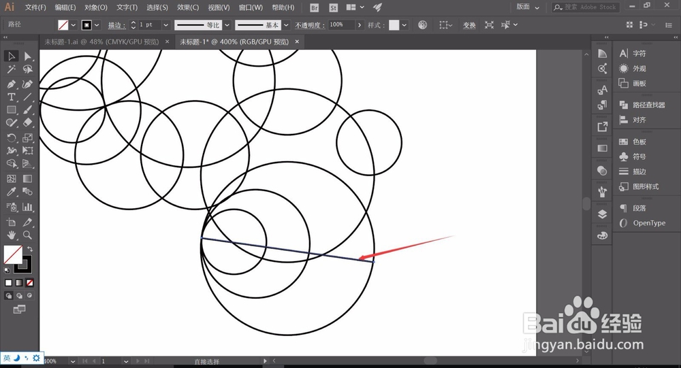Screen dimensions: 681x368
Task: Switch to 未标题-1.ai @ 48% tab
Action: pyautogui.click(x=101, y=41)
